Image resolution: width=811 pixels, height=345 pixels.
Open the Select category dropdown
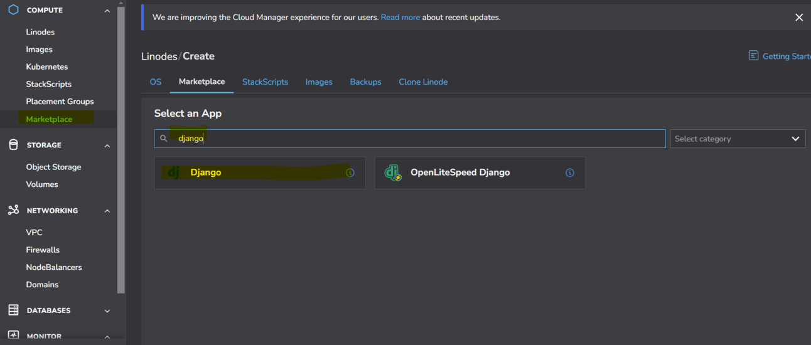(738, 139)
